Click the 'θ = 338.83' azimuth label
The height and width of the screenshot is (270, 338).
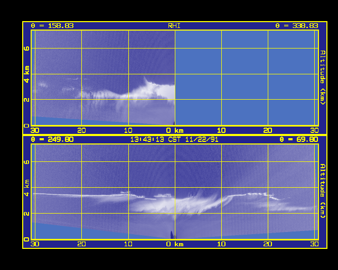coord(297,26)
